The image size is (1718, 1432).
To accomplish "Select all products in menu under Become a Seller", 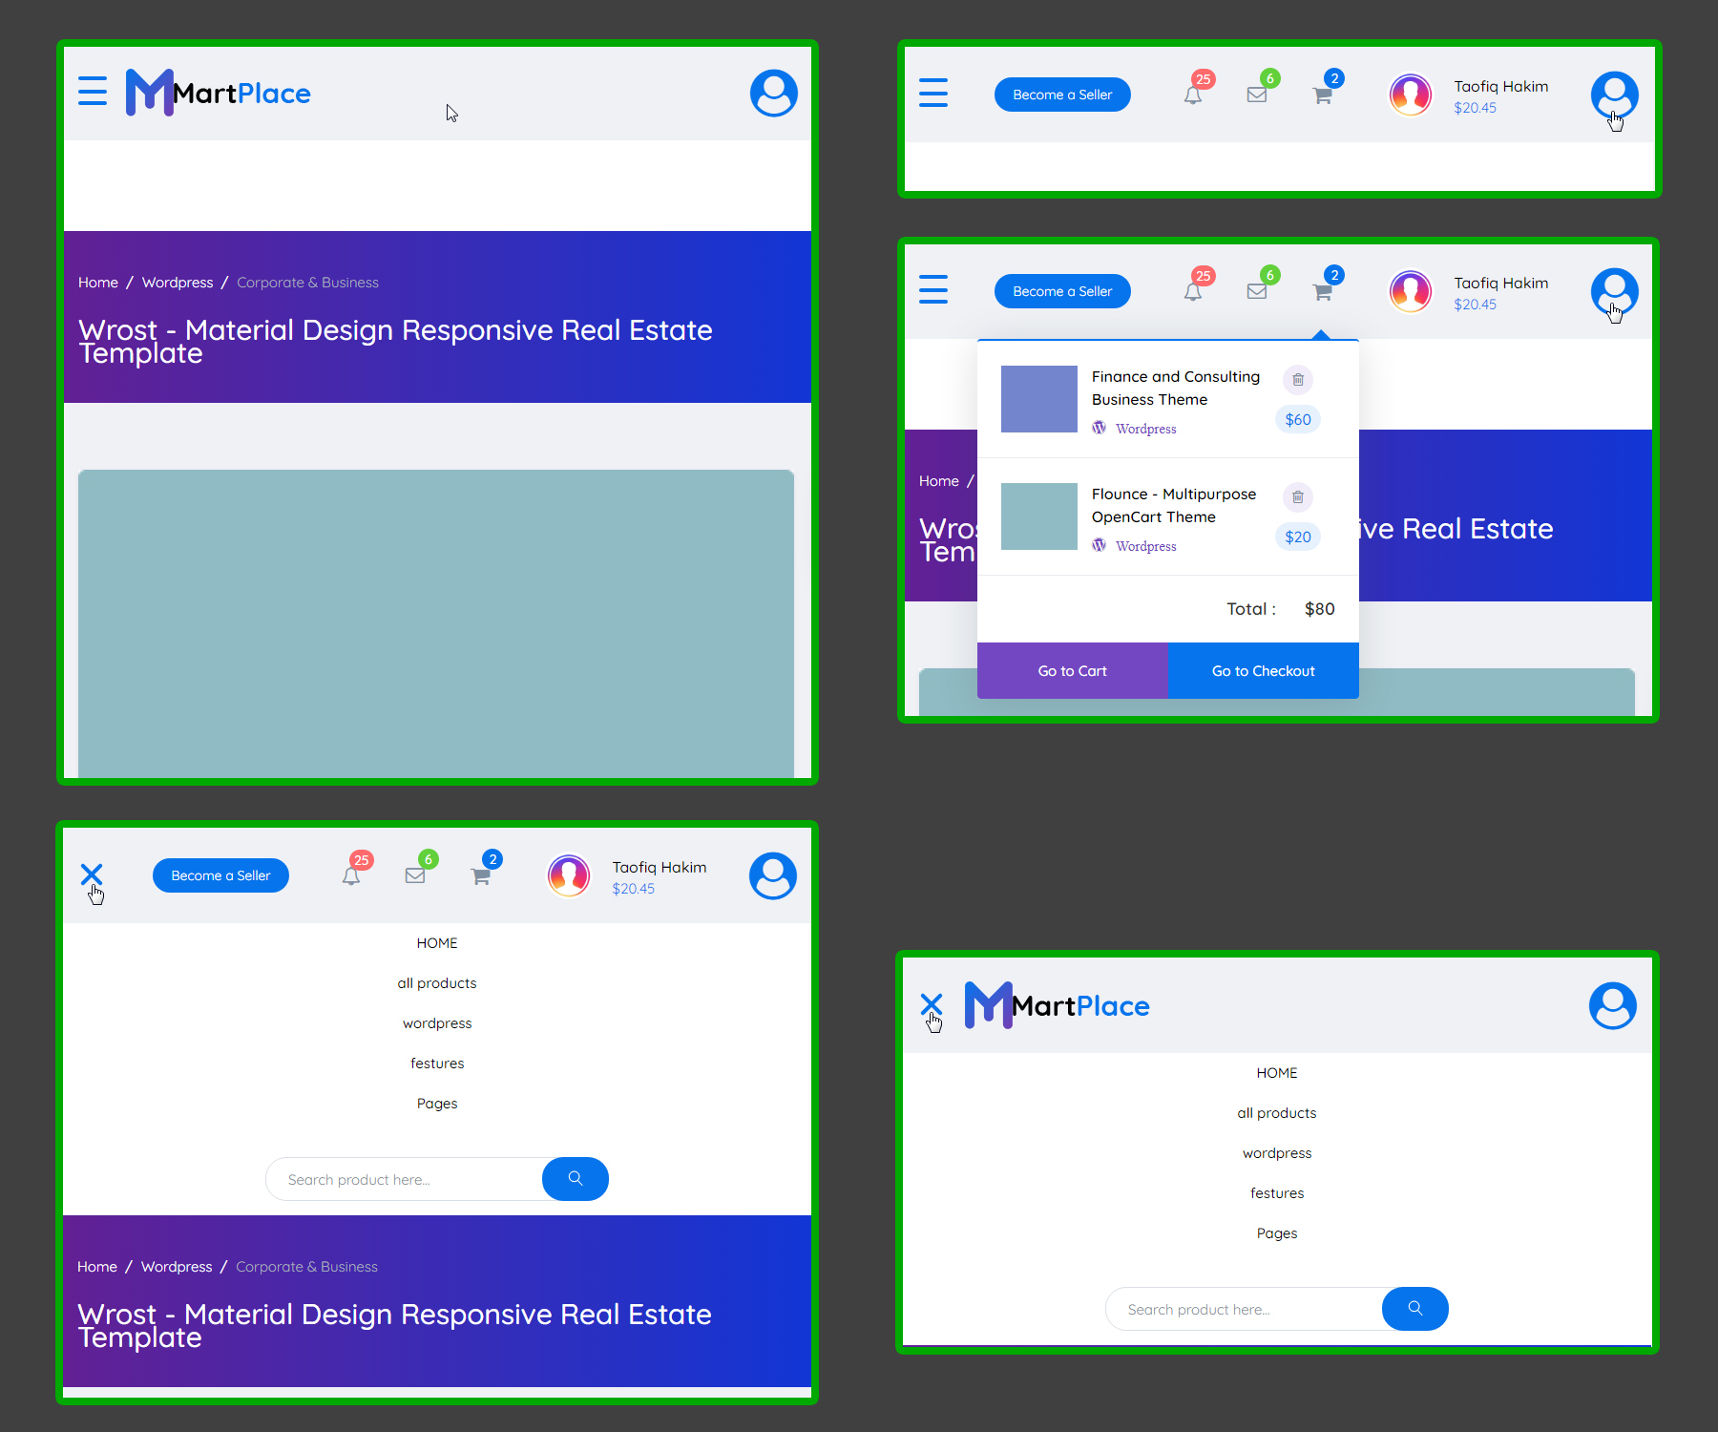I will point(437,983).
